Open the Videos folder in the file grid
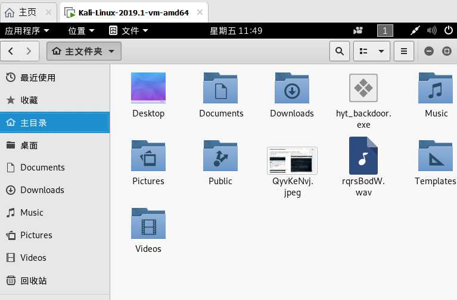The width and height of the screenshot is (457, 300). click(x=148, y=223)
